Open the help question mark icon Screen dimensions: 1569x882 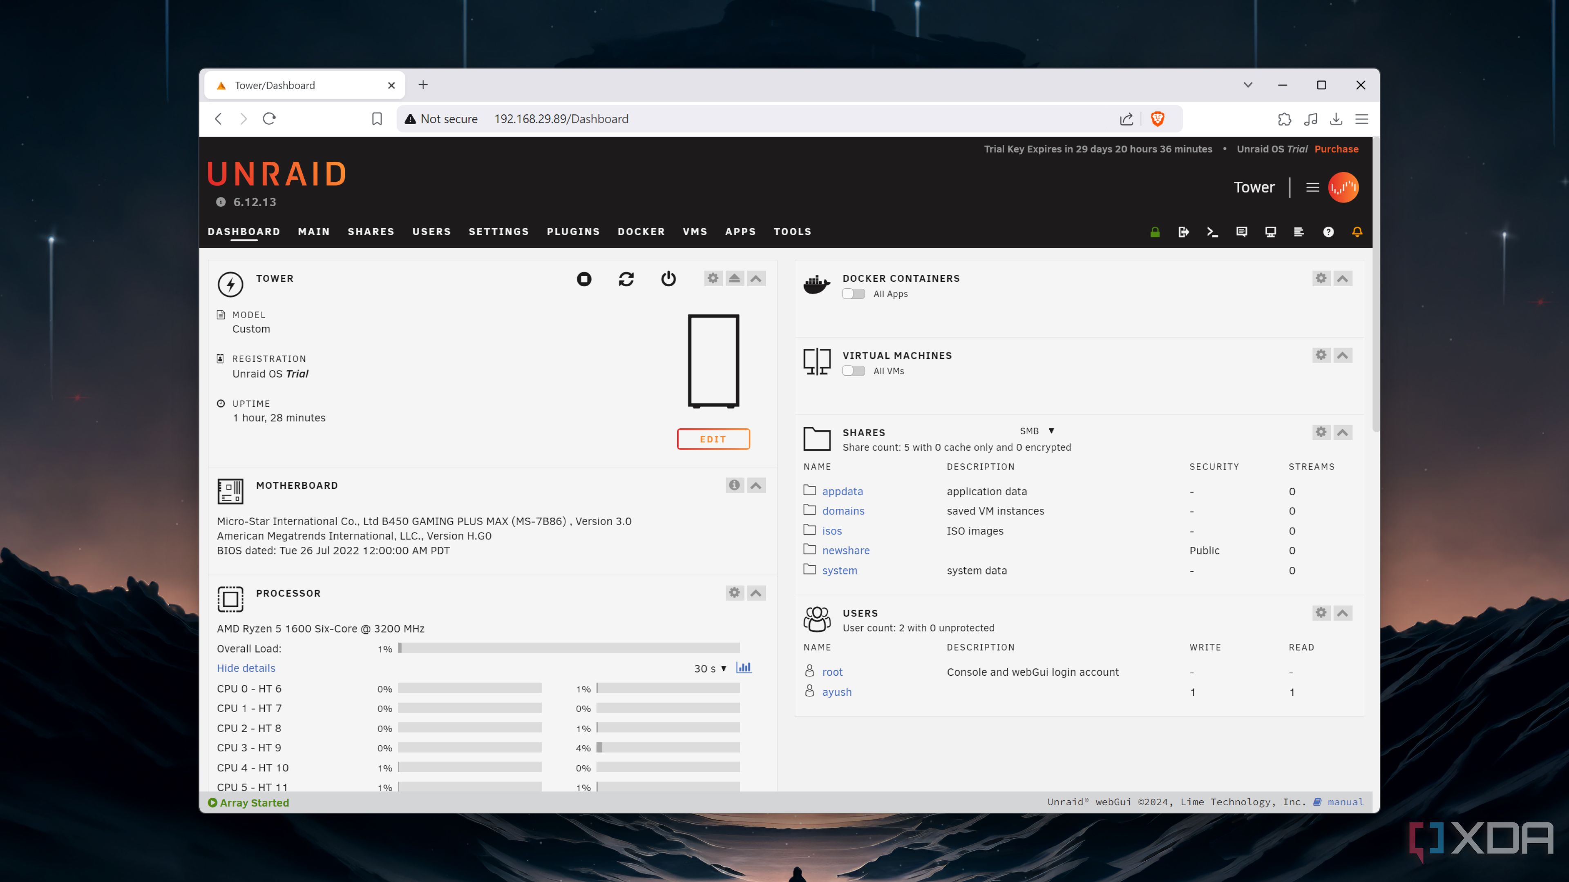tap(1328, 232)
